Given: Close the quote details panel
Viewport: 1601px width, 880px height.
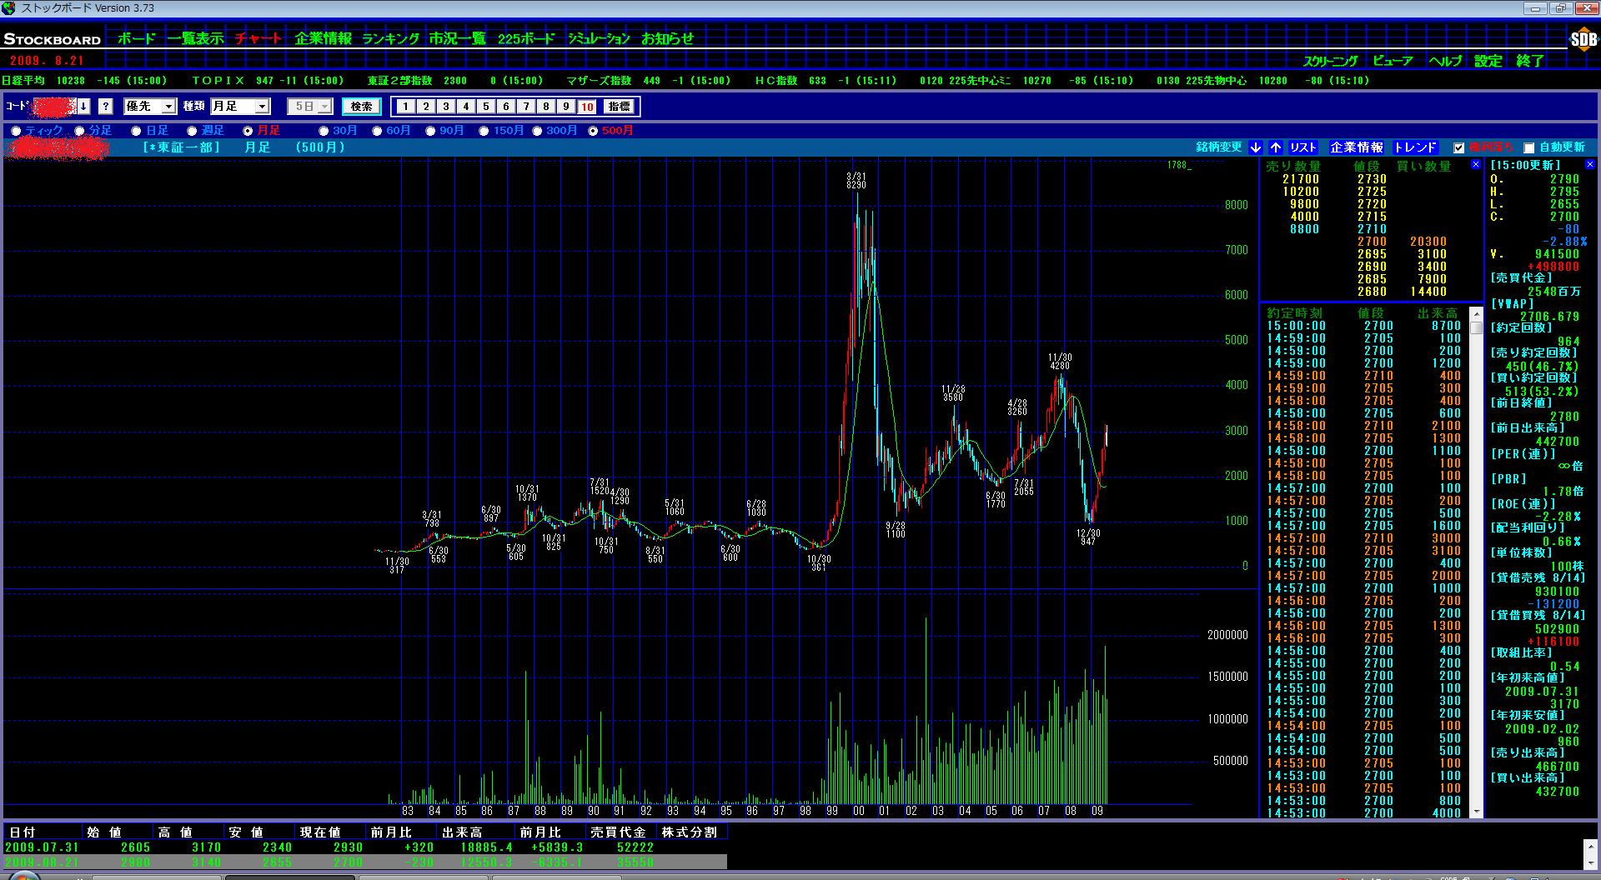Looking at the screenshot, I should [1589, 165].
